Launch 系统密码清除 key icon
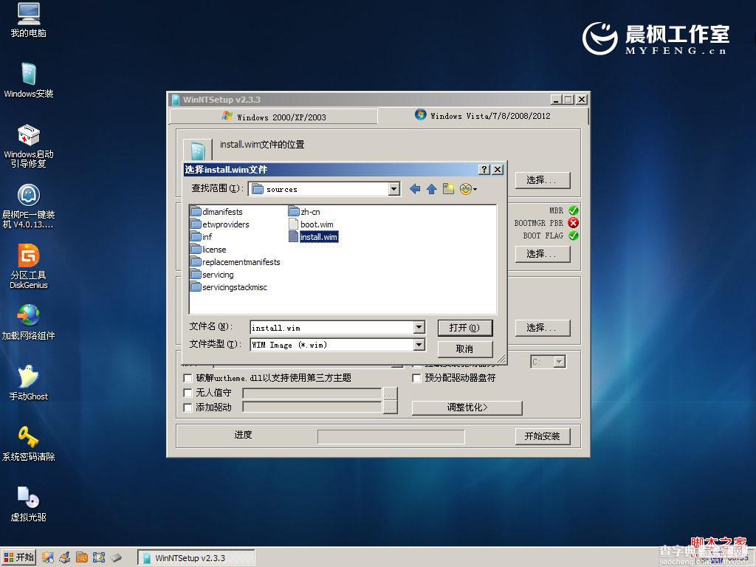The width and height of the screenshot is (756, 567). [28, 444]
